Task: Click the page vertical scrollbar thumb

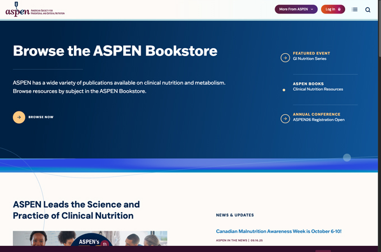Action: [x=379, y=29]
